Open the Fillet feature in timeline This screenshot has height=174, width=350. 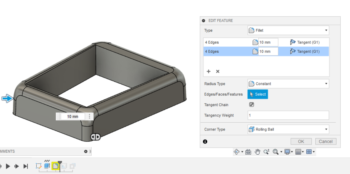[x=56, y=166]
